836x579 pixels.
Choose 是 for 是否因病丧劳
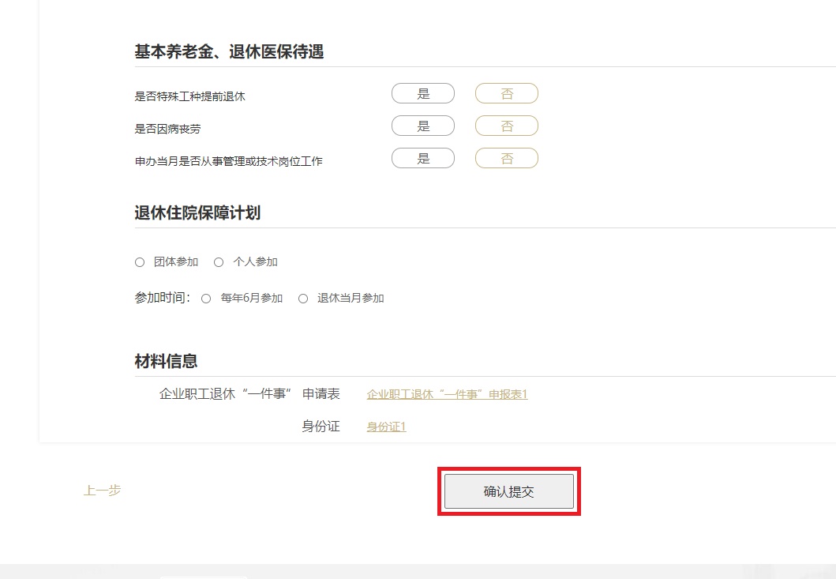tap(423, 126)
